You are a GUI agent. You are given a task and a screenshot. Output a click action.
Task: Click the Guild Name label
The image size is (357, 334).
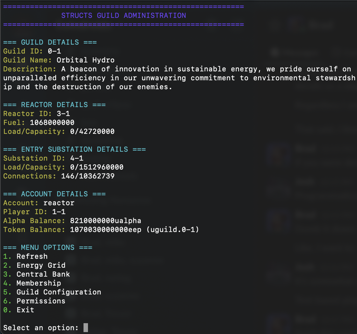(x=27, y=60)
